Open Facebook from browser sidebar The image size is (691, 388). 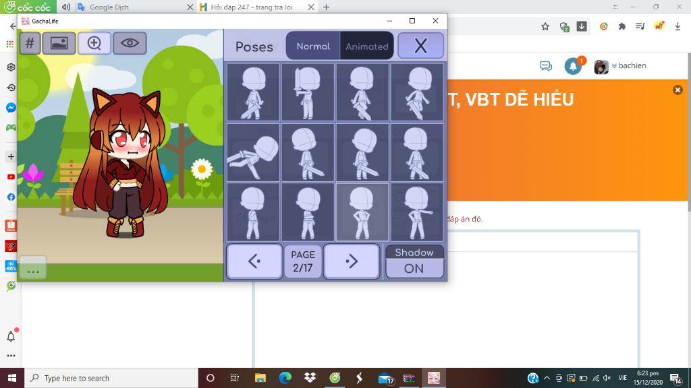point(11,197)
